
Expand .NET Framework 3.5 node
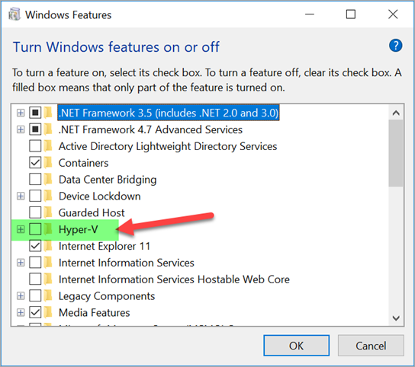point(21,113)
